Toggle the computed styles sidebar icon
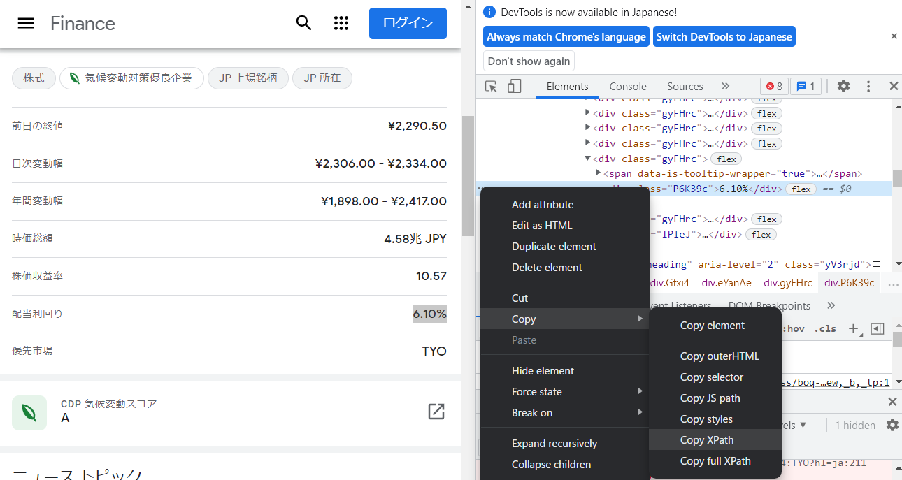Screen dimensions: 902x480 click(x=878, y=328)
